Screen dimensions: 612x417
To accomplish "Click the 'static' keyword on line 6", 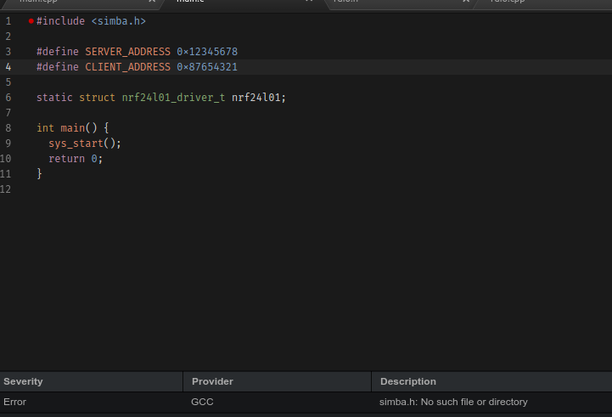I will [x=54, y=97].
